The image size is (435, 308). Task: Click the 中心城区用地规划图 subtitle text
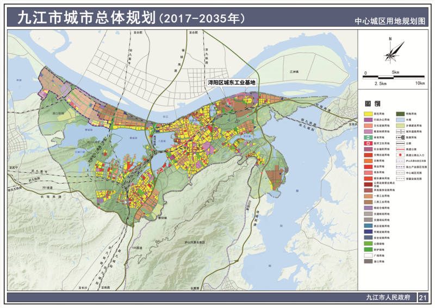point(389,22)
